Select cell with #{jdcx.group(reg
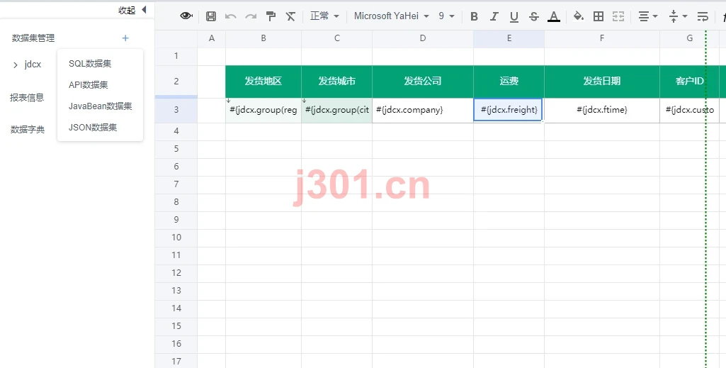726x368 pixels. point(263,111)
